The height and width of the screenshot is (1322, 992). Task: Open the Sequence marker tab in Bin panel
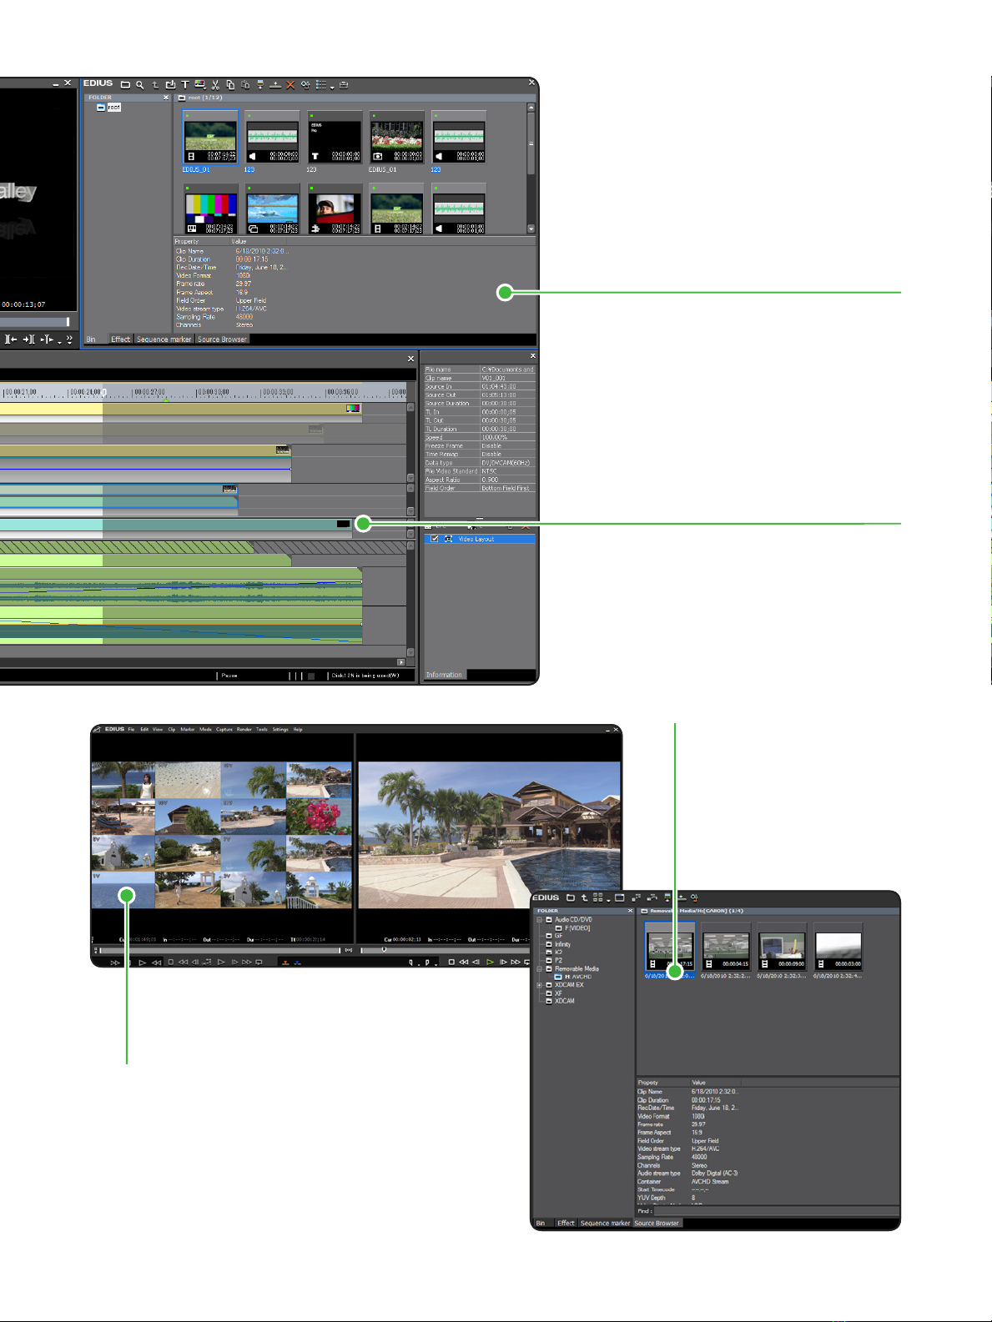(x=164, y=339)
